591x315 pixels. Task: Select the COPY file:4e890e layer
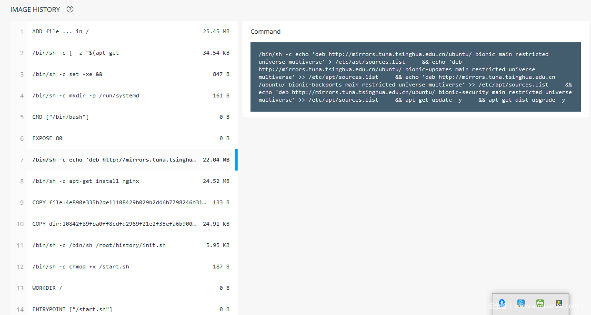[x=124, y=202]
